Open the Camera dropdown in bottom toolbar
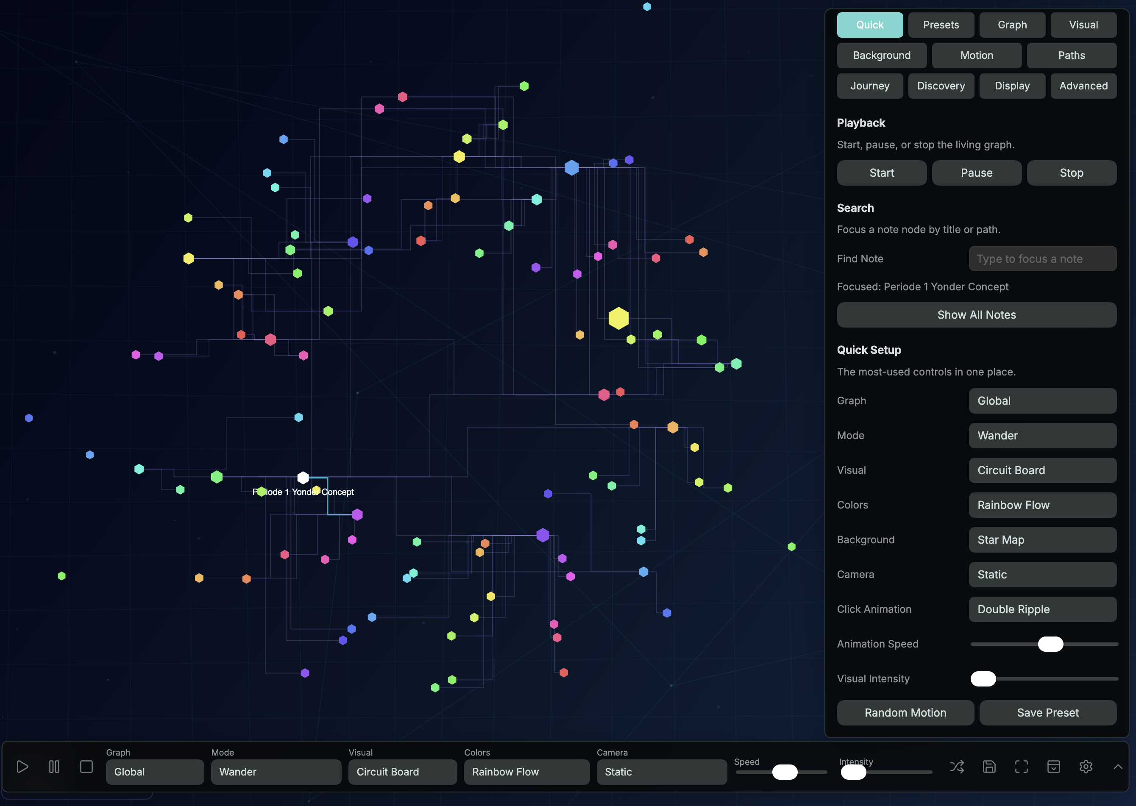This screenshot has width=1136, height=806. pos(662,772)
